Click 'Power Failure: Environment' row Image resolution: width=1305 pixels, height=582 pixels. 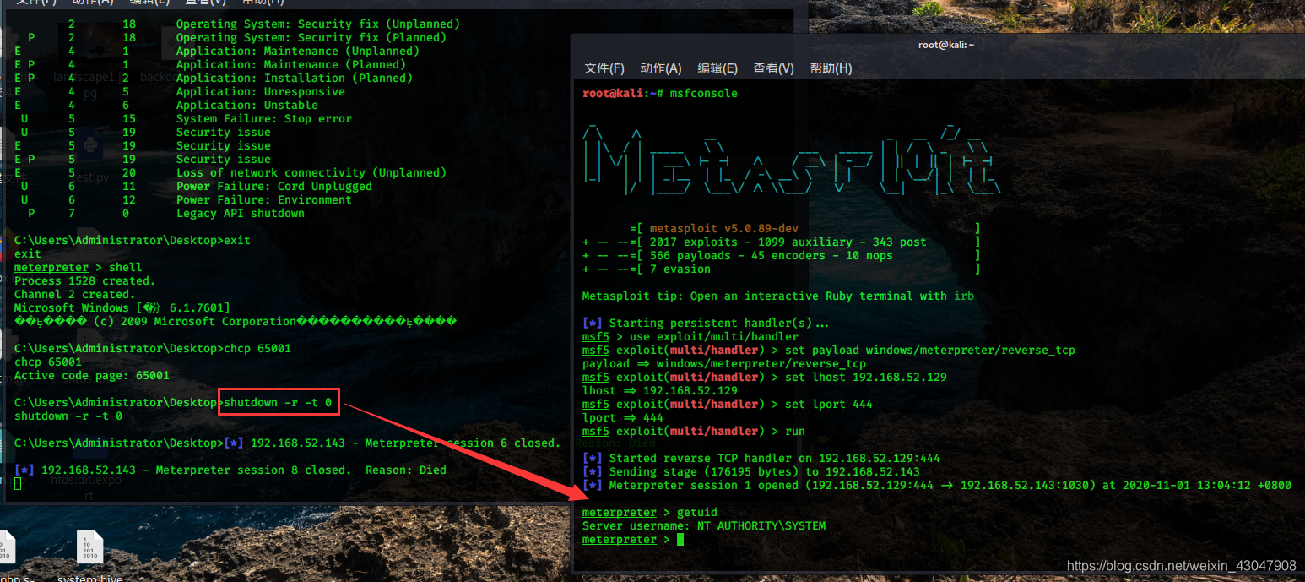(183, 199)
